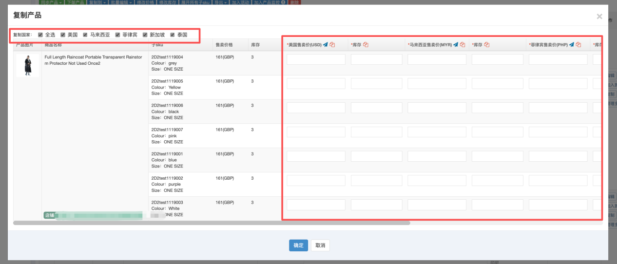
Task: Click the plane icon beside 马来西亚售卖价(MYR)
Action: click(456, 45)
